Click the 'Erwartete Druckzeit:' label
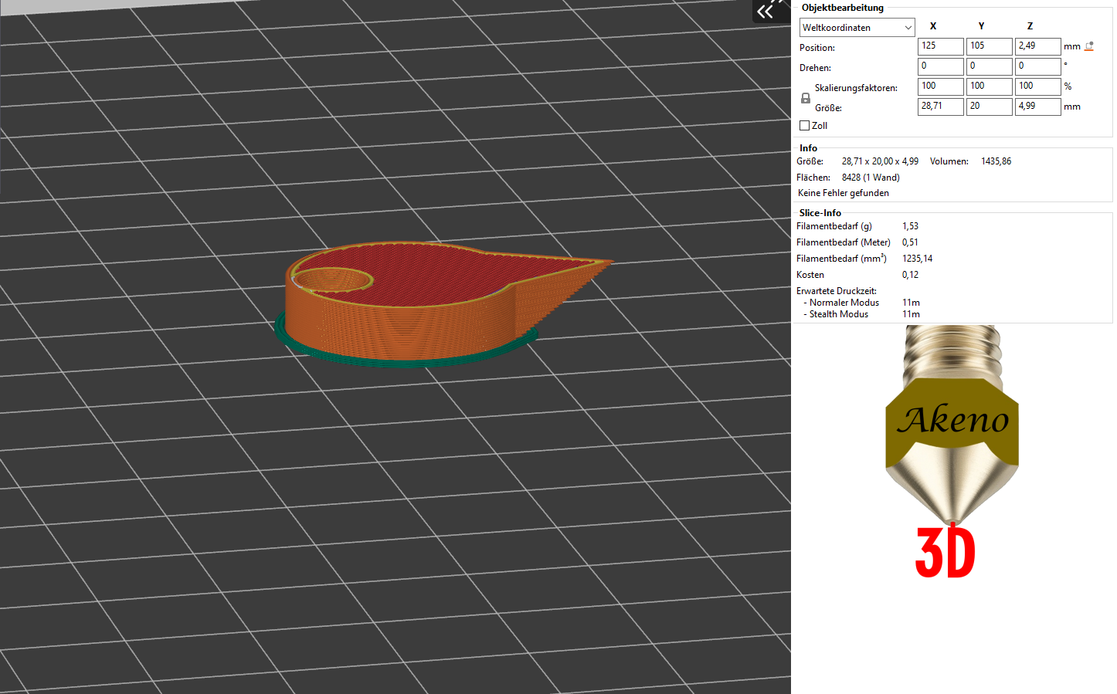1117x694 pixels. 836,291
